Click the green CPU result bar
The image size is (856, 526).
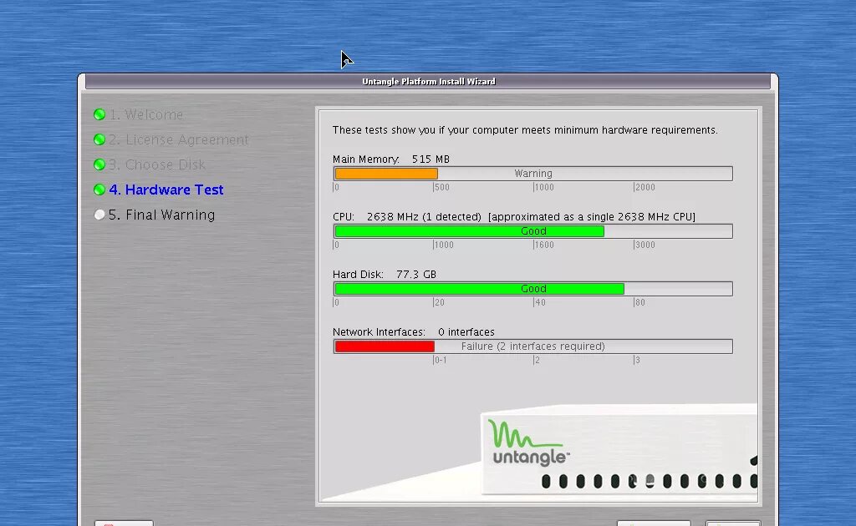[x=470, y=231]
